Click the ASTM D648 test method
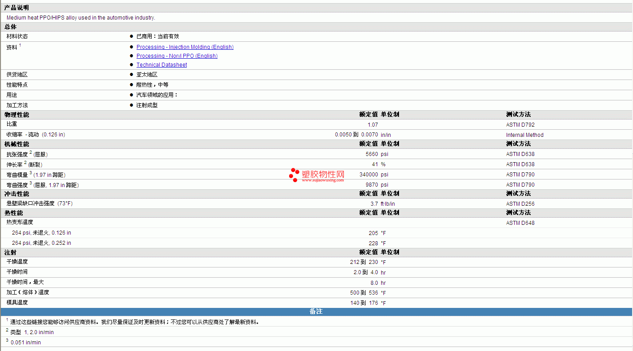Image resolution: width=633 pixels, height=351 pixels. tap(520, 223)
